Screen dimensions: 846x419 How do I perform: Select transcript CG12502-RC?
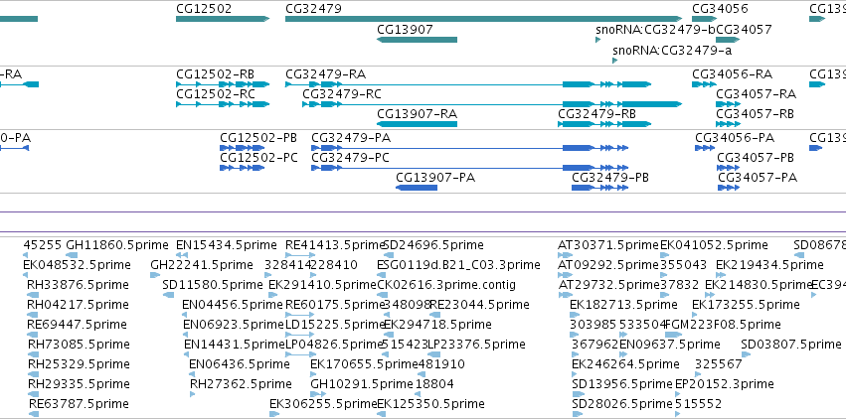(223, 104)
